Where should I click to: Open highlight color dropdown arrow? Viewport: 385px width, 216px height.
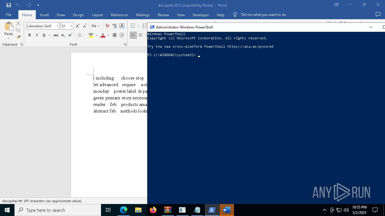point(96,35)
